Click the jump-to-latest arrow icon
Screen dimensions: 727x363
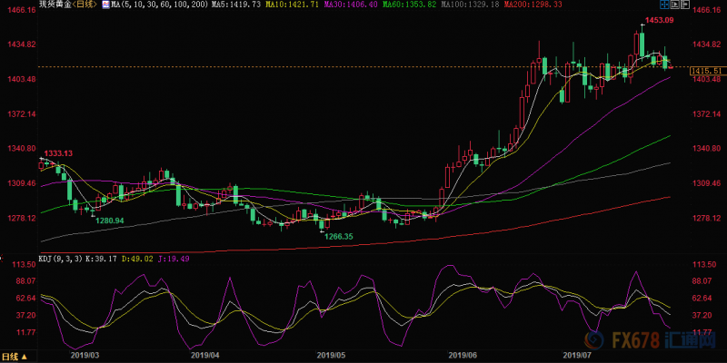click(x=685, y=5)
